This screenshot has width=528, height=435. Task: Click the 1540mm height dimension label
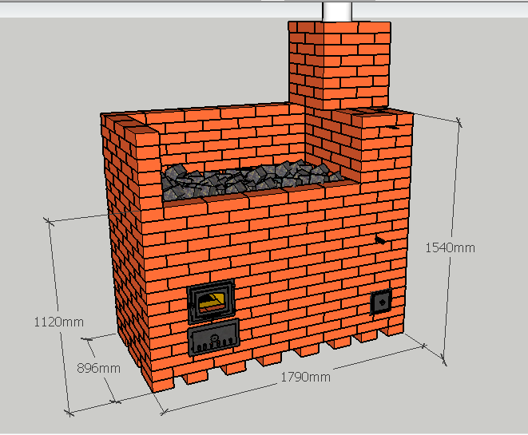449,247
